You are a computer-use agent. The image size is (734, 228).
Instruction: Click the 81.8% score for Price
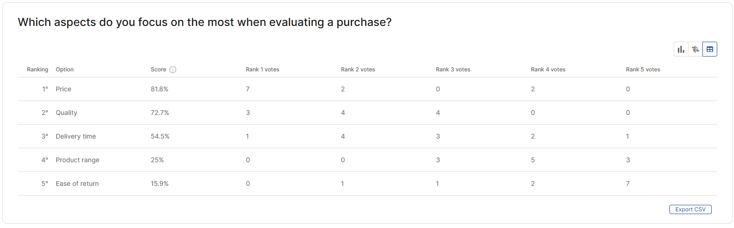tap(159, 89)
